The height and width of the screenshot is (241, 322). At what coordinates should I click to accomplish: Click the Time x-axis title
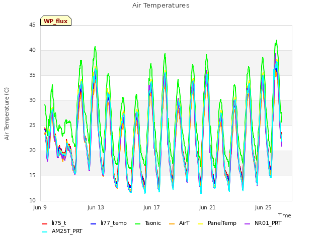[x=285, y=215]
